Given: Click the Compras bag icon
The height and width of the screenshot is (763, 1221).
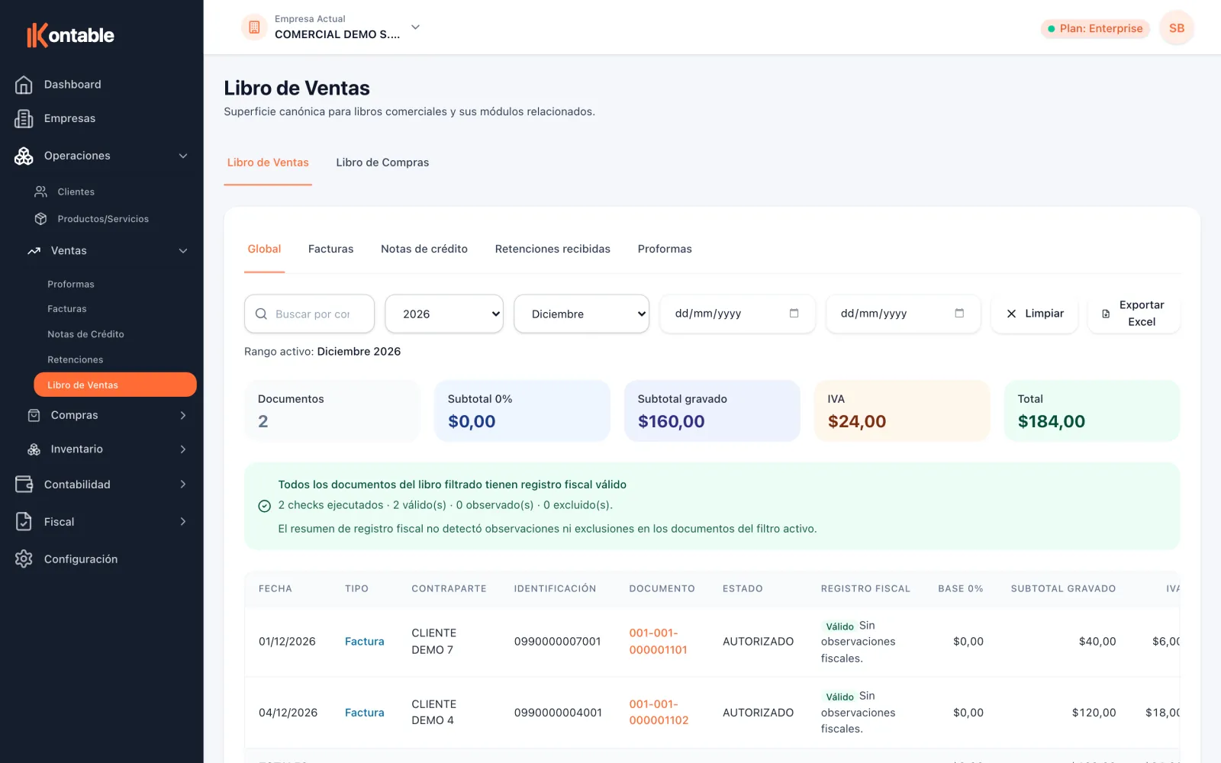Looking at the screenshot, I should [34, 415].
